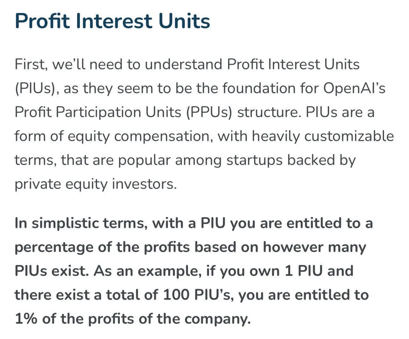Click the '(PIUs),' abbreviation in parentheses
409x339 pixels.
click(x=36, y=88)
